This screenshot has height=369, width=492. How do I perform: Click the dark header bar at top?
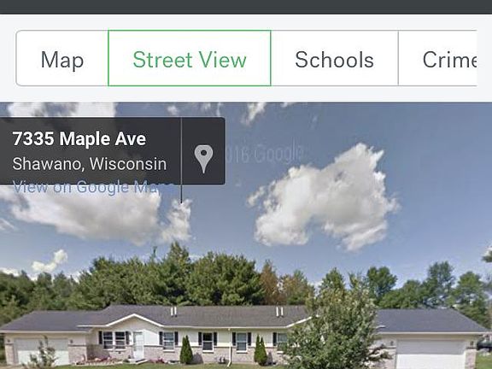pos(246,7)
